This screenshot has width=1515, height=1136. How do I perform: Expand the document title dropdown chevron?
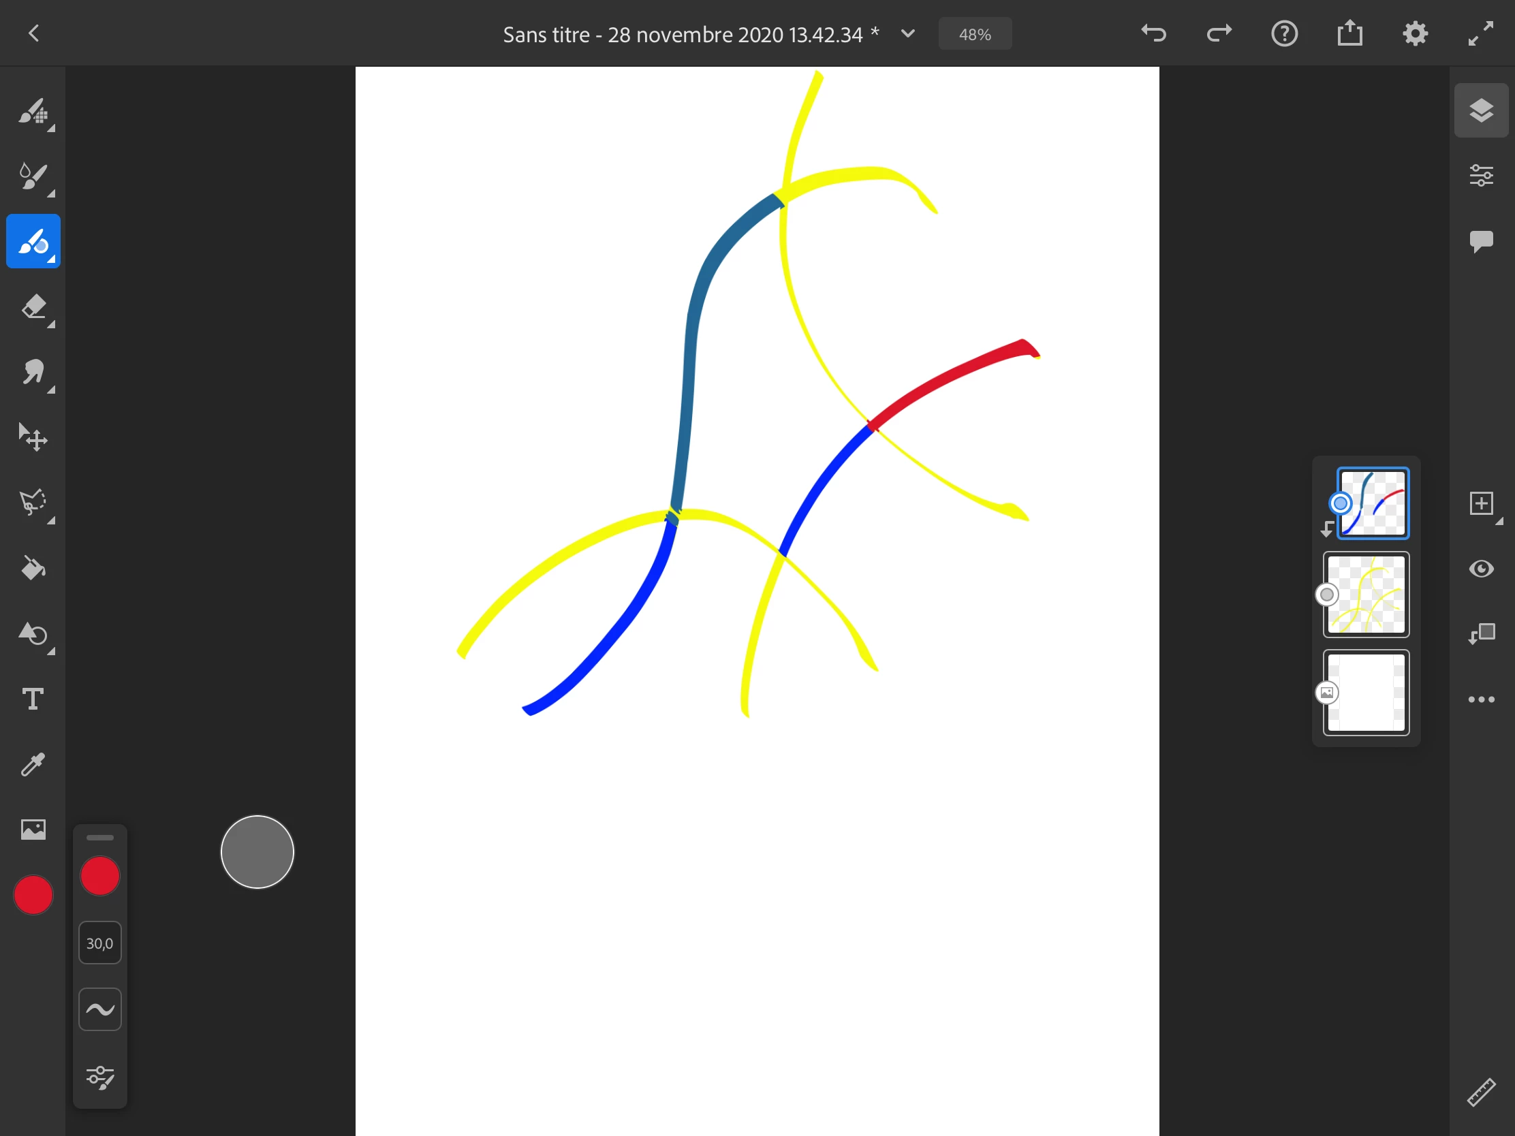coord(907,33)
